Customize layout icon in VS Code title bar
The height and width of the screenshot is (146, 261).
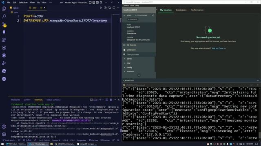[x=101, y=2]
